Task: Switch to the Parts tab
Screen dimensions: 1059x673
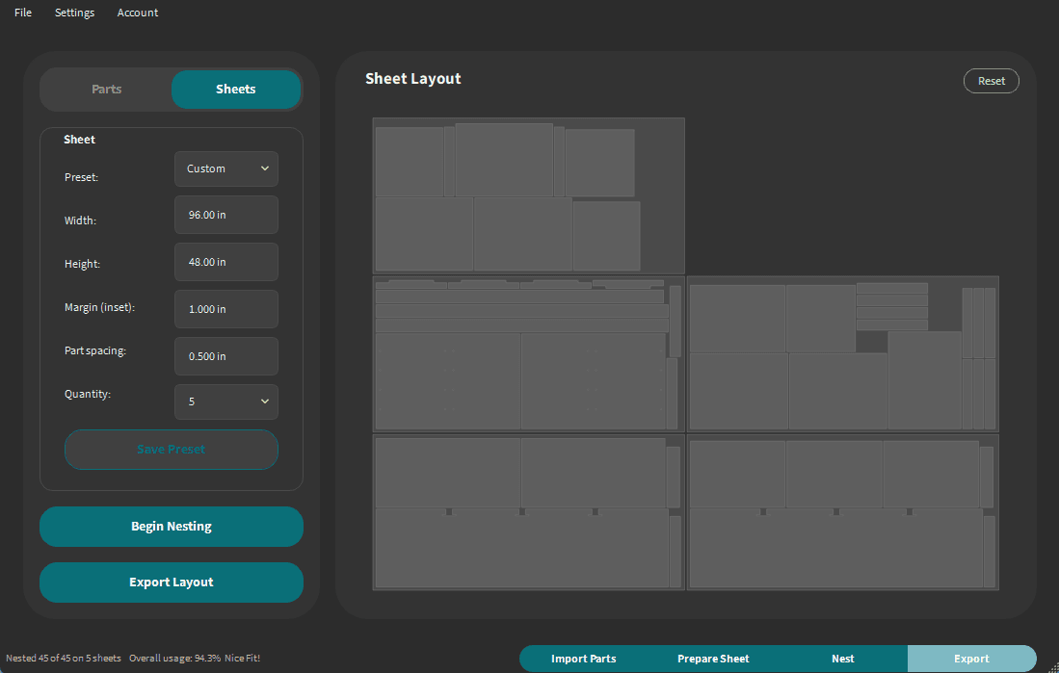Action: click(x=107, y=90)
